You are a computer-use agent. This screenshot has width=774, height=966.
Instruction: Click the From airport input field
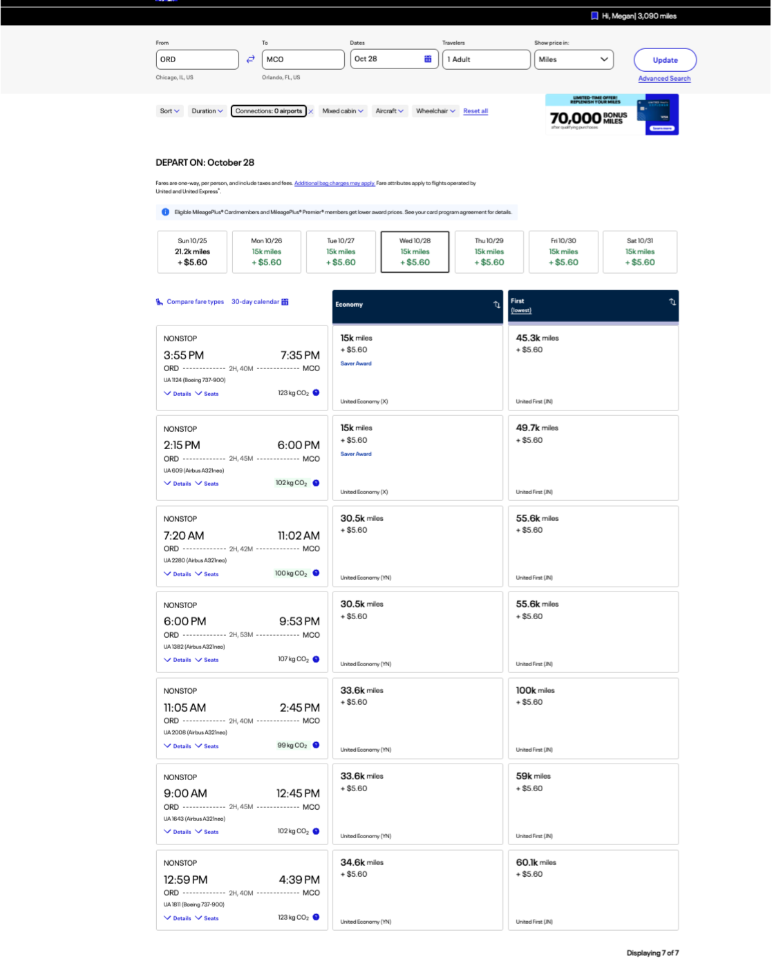pos(197,59)
